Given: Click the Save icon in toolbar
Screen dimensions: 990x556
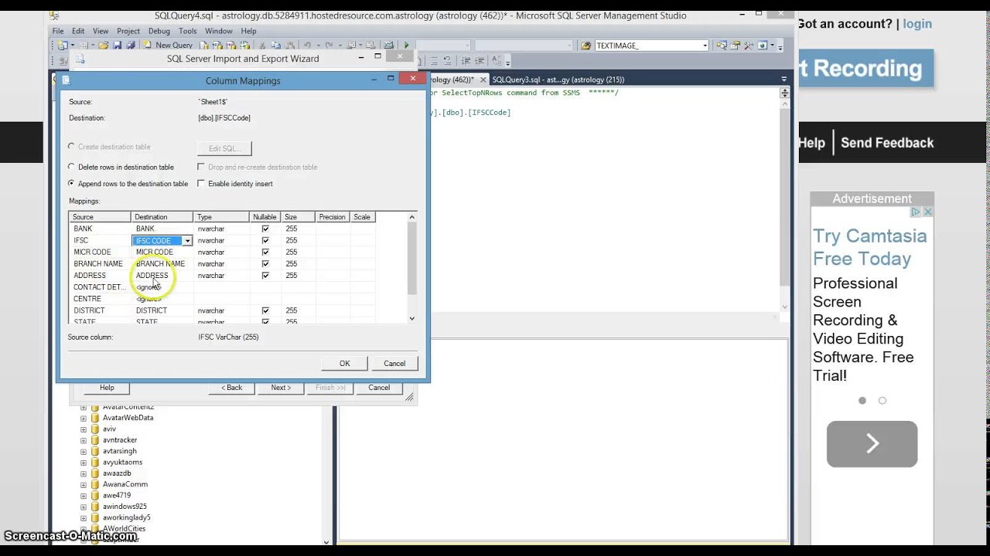Looking at the screenshot, I should tap(118, 46).
